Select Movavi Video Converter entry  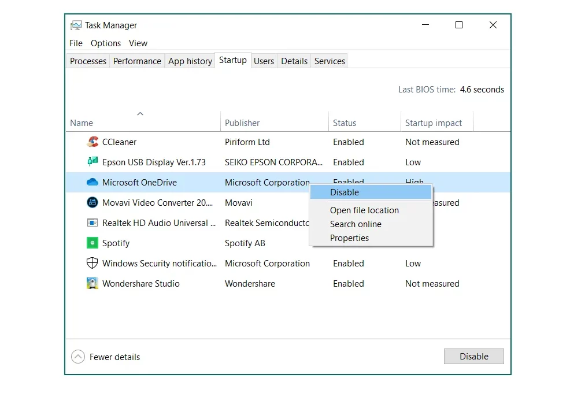coord(157,202)
